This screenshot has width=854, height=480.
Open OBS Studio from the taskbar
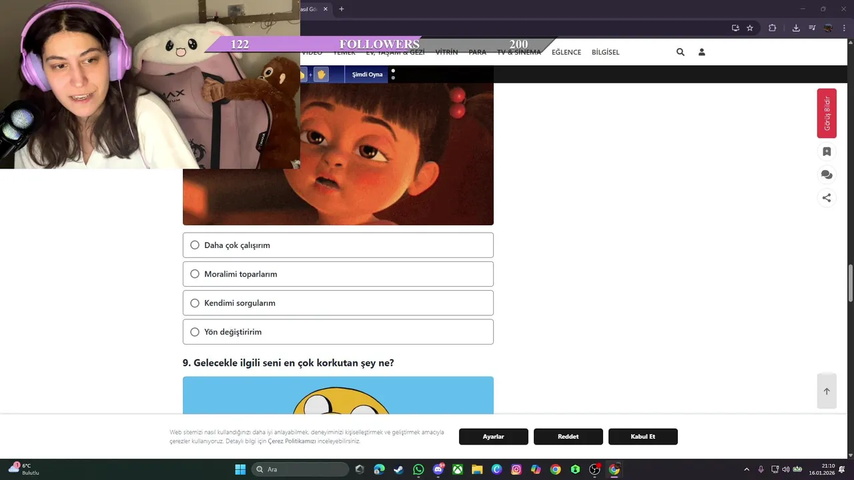pos(594,469)
